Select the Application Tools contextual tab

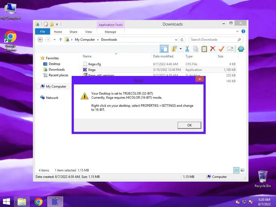point(111,25)
